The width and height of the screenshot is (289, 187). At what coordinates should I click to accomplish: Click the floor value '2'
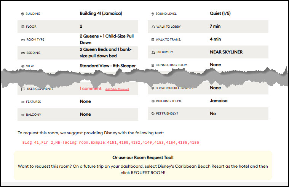81,26
